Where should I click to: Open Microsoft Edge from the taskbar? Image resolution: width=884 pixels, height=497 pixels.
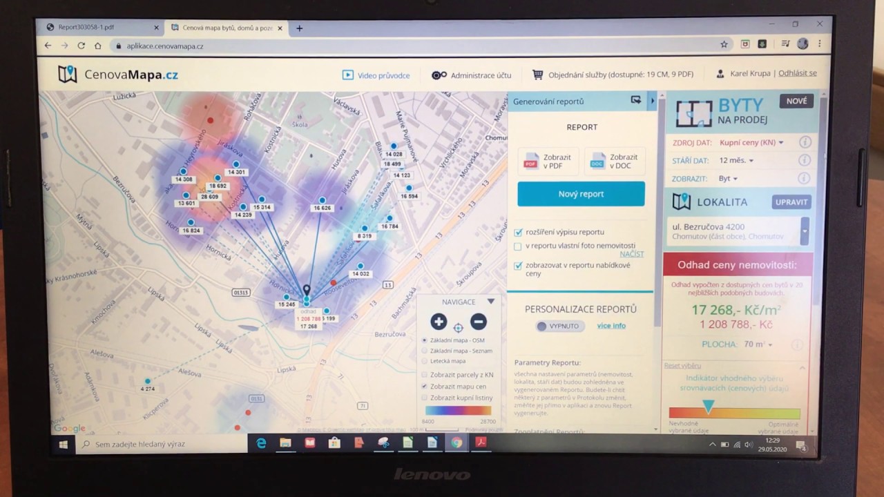pyautogui.click(x=261, y=443)
